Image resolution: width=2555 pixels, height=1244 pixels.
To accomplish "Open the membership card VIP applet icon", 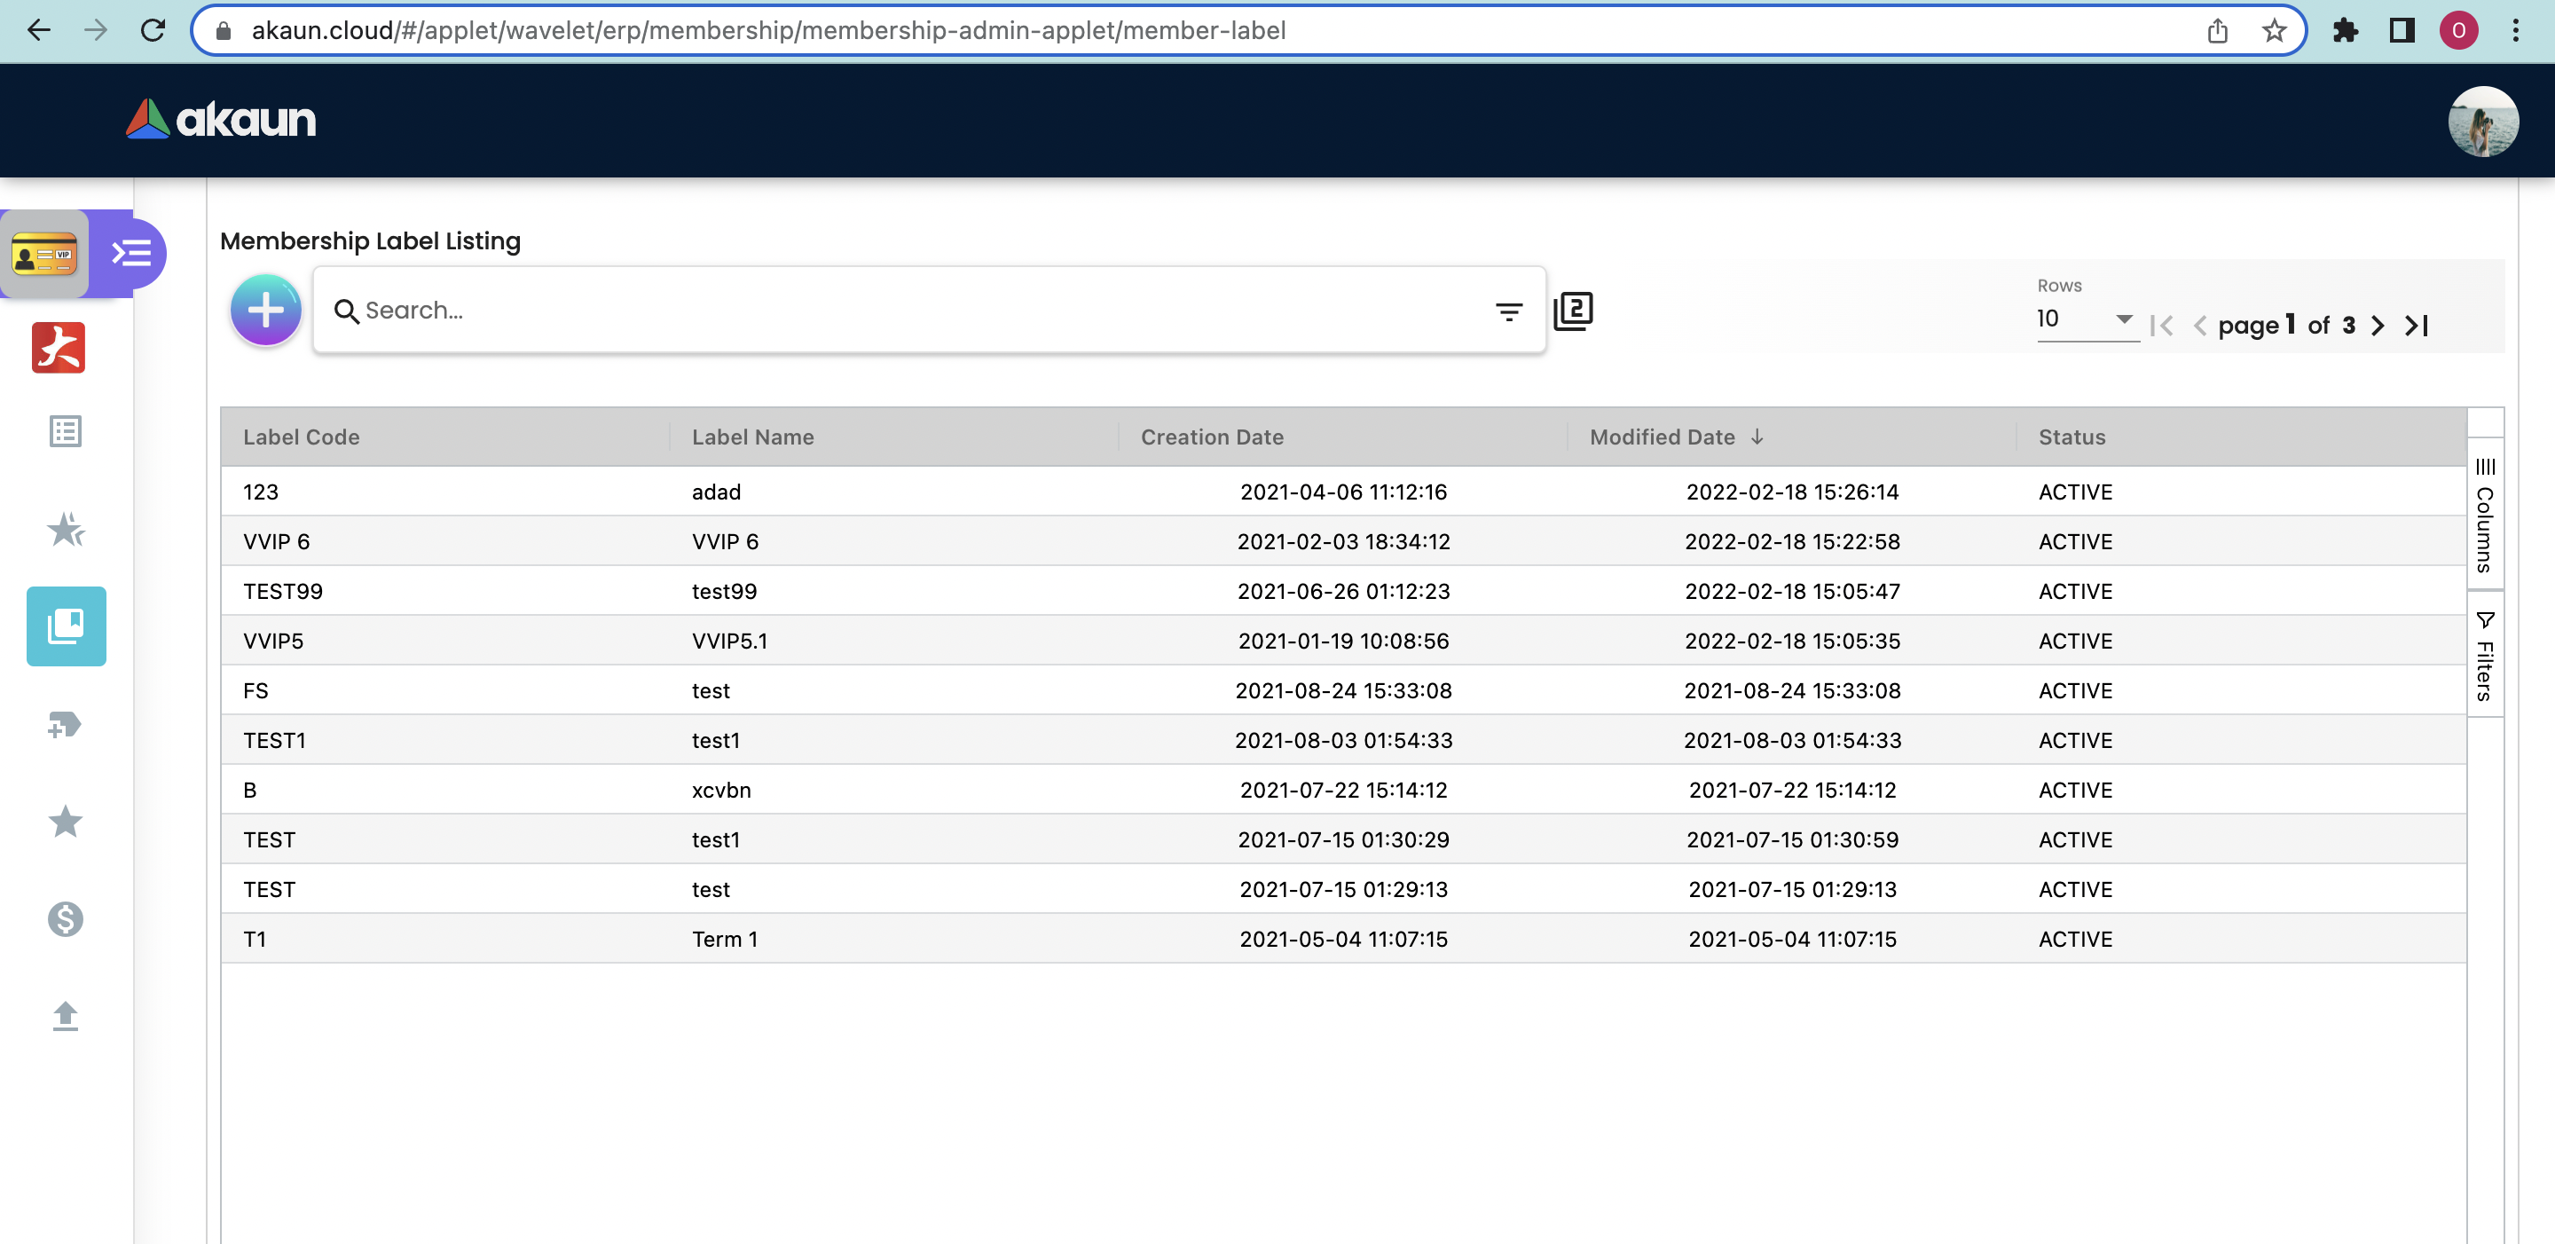I will coord(44,254).
